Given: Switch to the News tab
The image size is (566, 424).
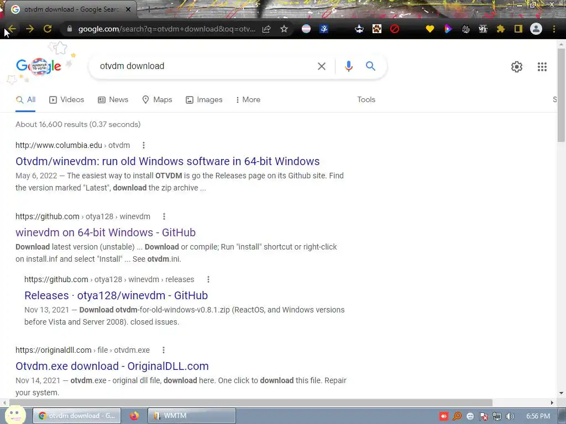Looking at the screenshot, I should click(x=113, y=100).
